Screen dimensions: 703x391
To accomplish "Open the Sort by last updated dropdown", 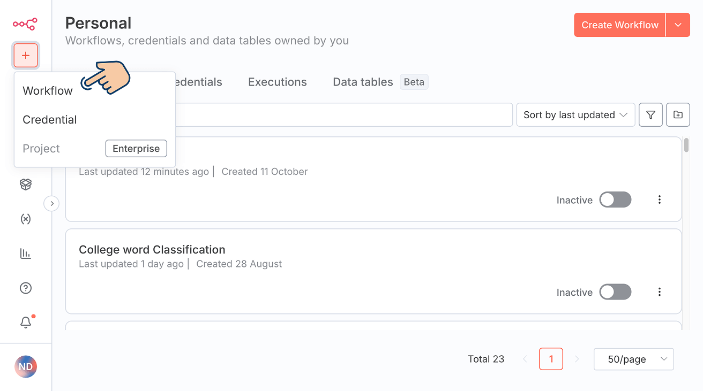I will 575,114.
